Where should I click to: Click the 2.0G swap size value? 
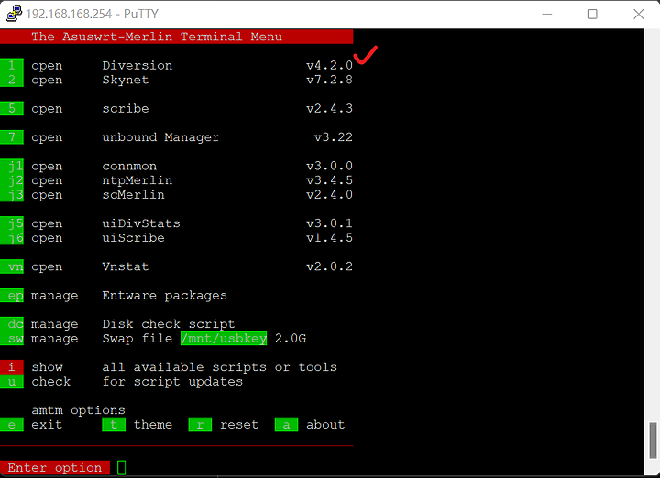[291, 339]
